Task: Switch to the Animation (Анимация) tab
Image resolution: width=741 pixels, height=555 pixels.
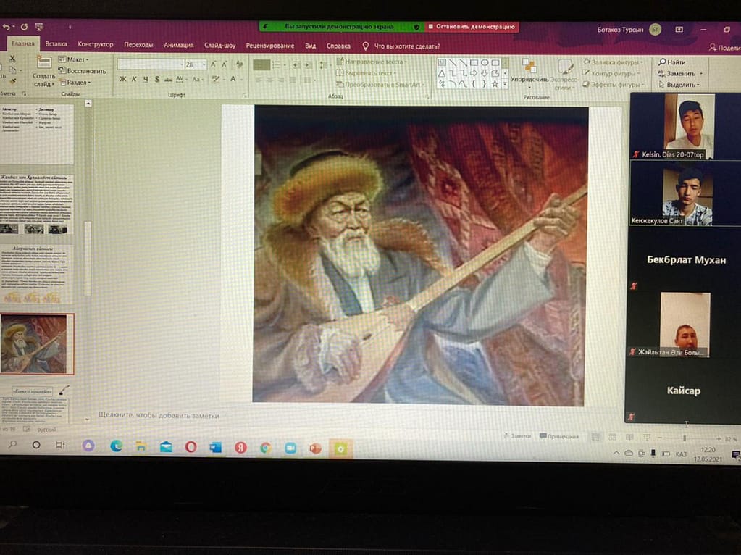Action: pos(178,45)
